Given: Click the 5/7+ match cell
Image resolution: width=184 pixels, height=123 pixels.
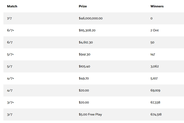Looking at the screenshot, I should coord(10,54).
